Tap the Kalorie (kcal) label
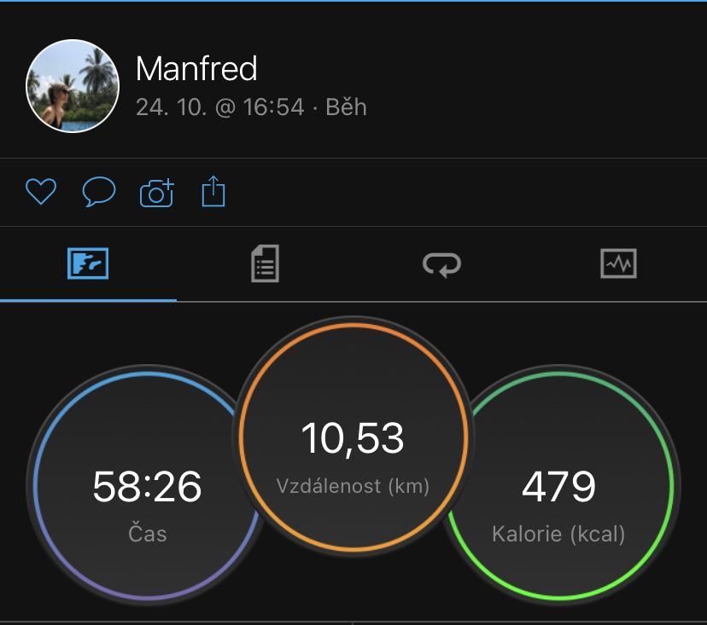Image resolution: width=707 pixels, height=625 pixels. click(558, 534)
